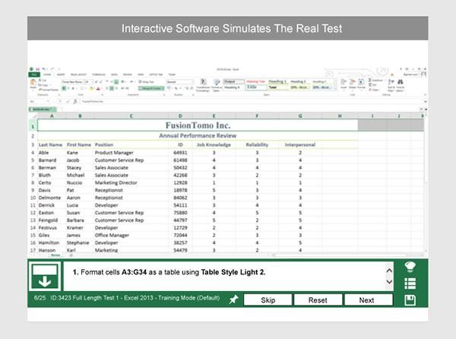Open the FILE tab
Image resolution: width=456 pixels, height=339 pixels.
(34, 74)
